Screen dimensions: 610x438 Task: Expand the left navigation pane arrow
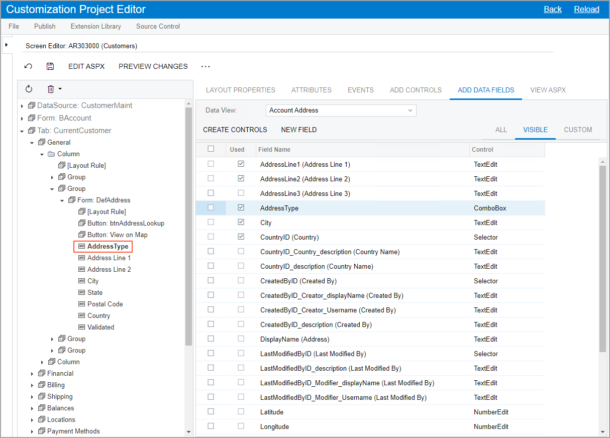[6, 45]
